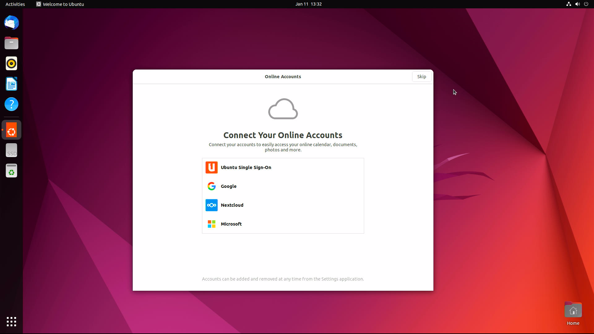Open LibreOffice Writer from the dock
The width and height of the screenshot is (594, 334).
11,84
